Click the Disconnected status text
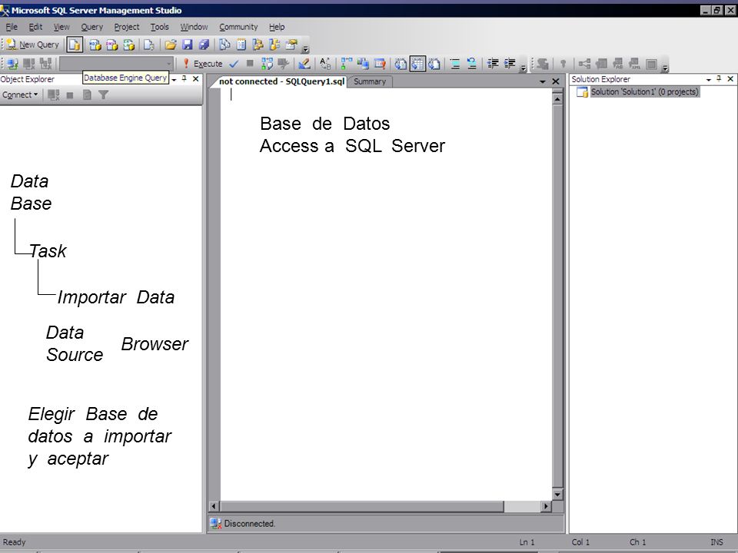This screenshot has height=553, width=738. (249, 524)
